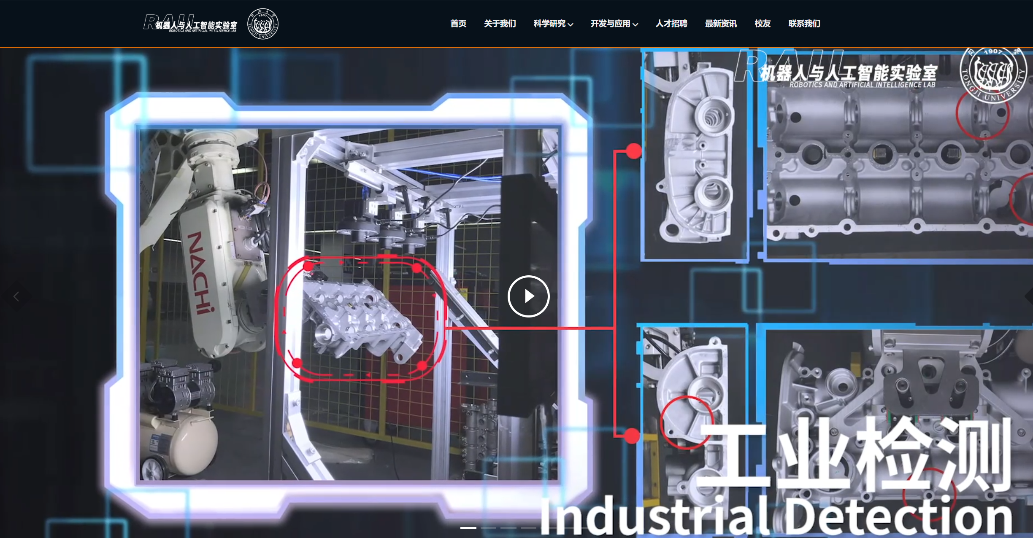Click the RAIL lab logo in header
Viewport: 1033px width, 538px height.
pyautogui.click(x=190, y=24)
